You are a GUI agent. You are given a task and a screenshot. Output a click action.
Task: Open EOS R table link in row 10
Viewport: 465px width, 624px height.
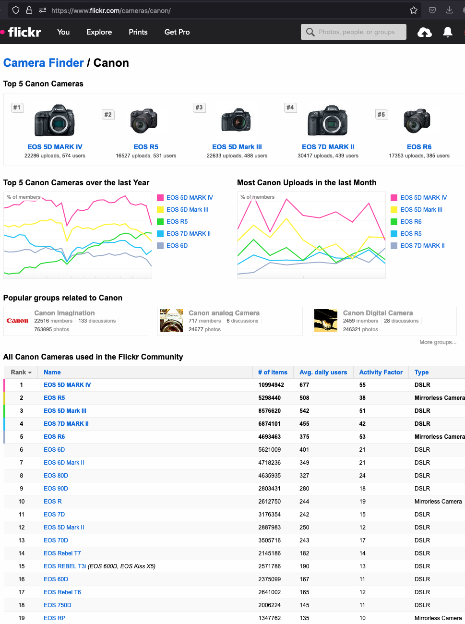click(53, 502)
